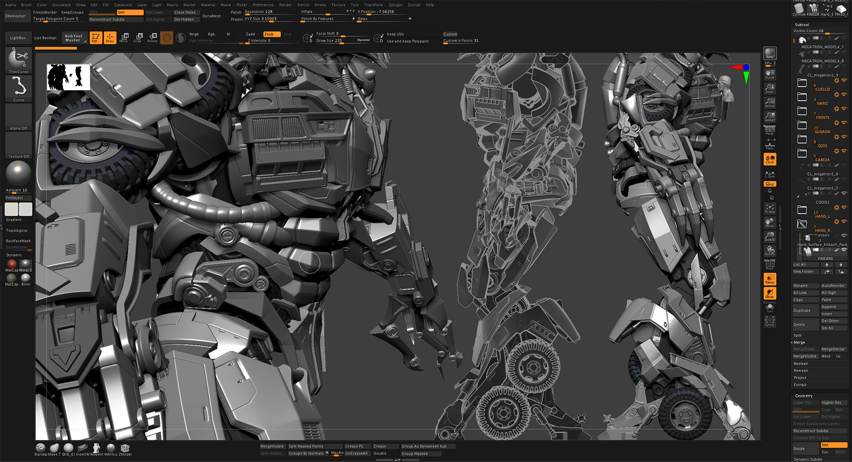Enable Zadd sculpting mode
The height and width of the screenshot is (462, 852).
[251, 34]
